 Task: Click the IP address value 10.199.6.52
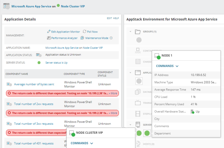(198, 75)
